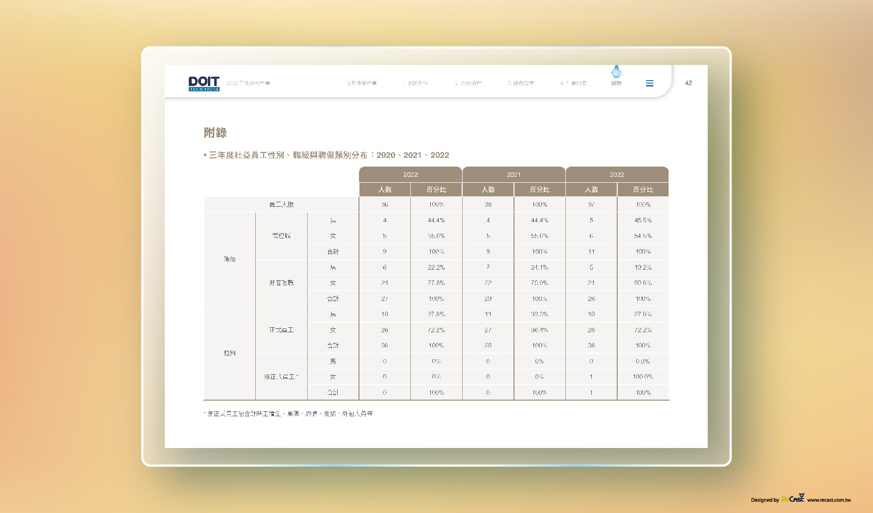This screenshot has height=513, width=873.
Task: Open the 關於本報告書 navigation tab
Action: click(x=361, y=83)
